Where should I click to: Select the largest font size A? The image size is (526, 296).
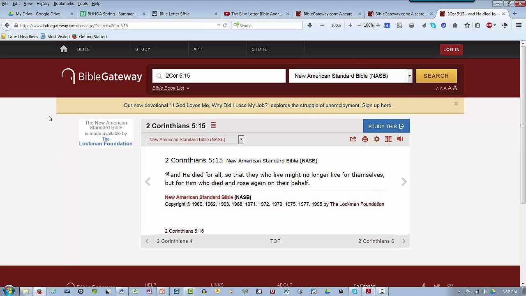[455, 88]
